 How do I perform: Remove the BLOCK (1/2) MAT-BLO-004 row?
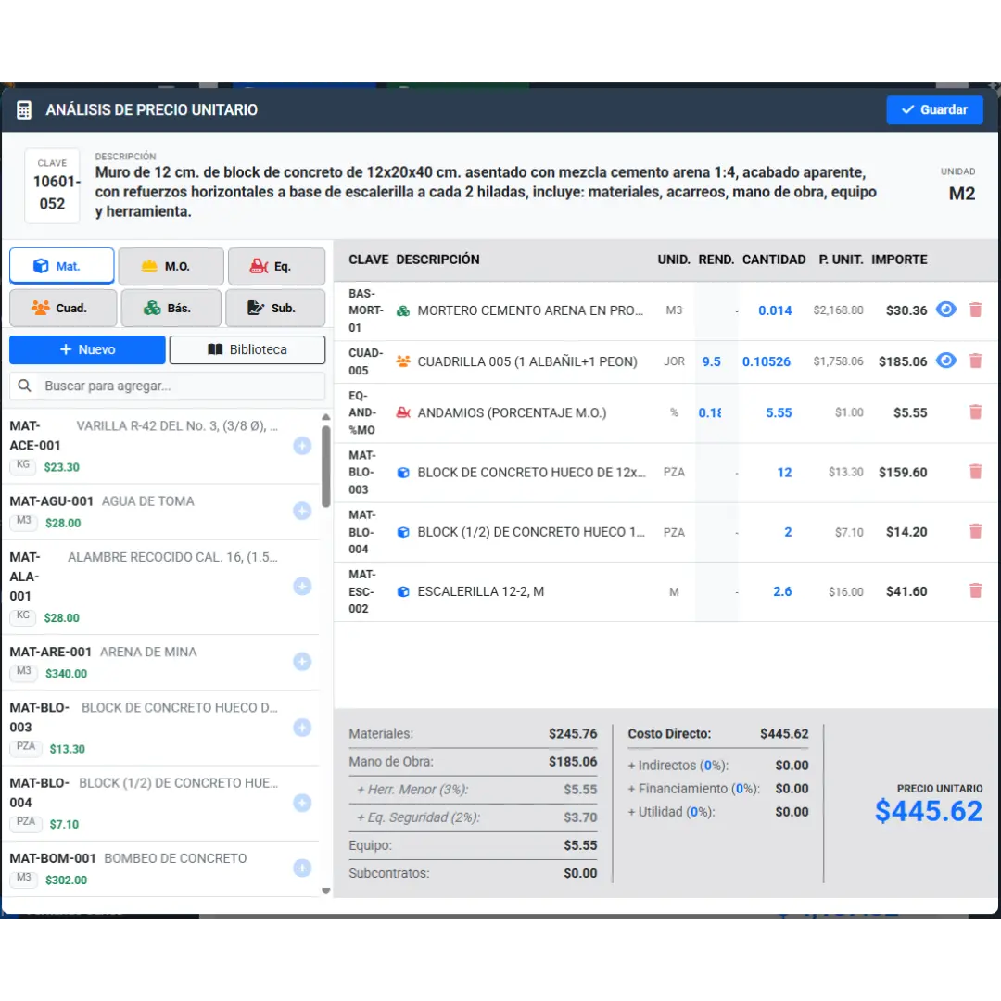coord(975,531)
